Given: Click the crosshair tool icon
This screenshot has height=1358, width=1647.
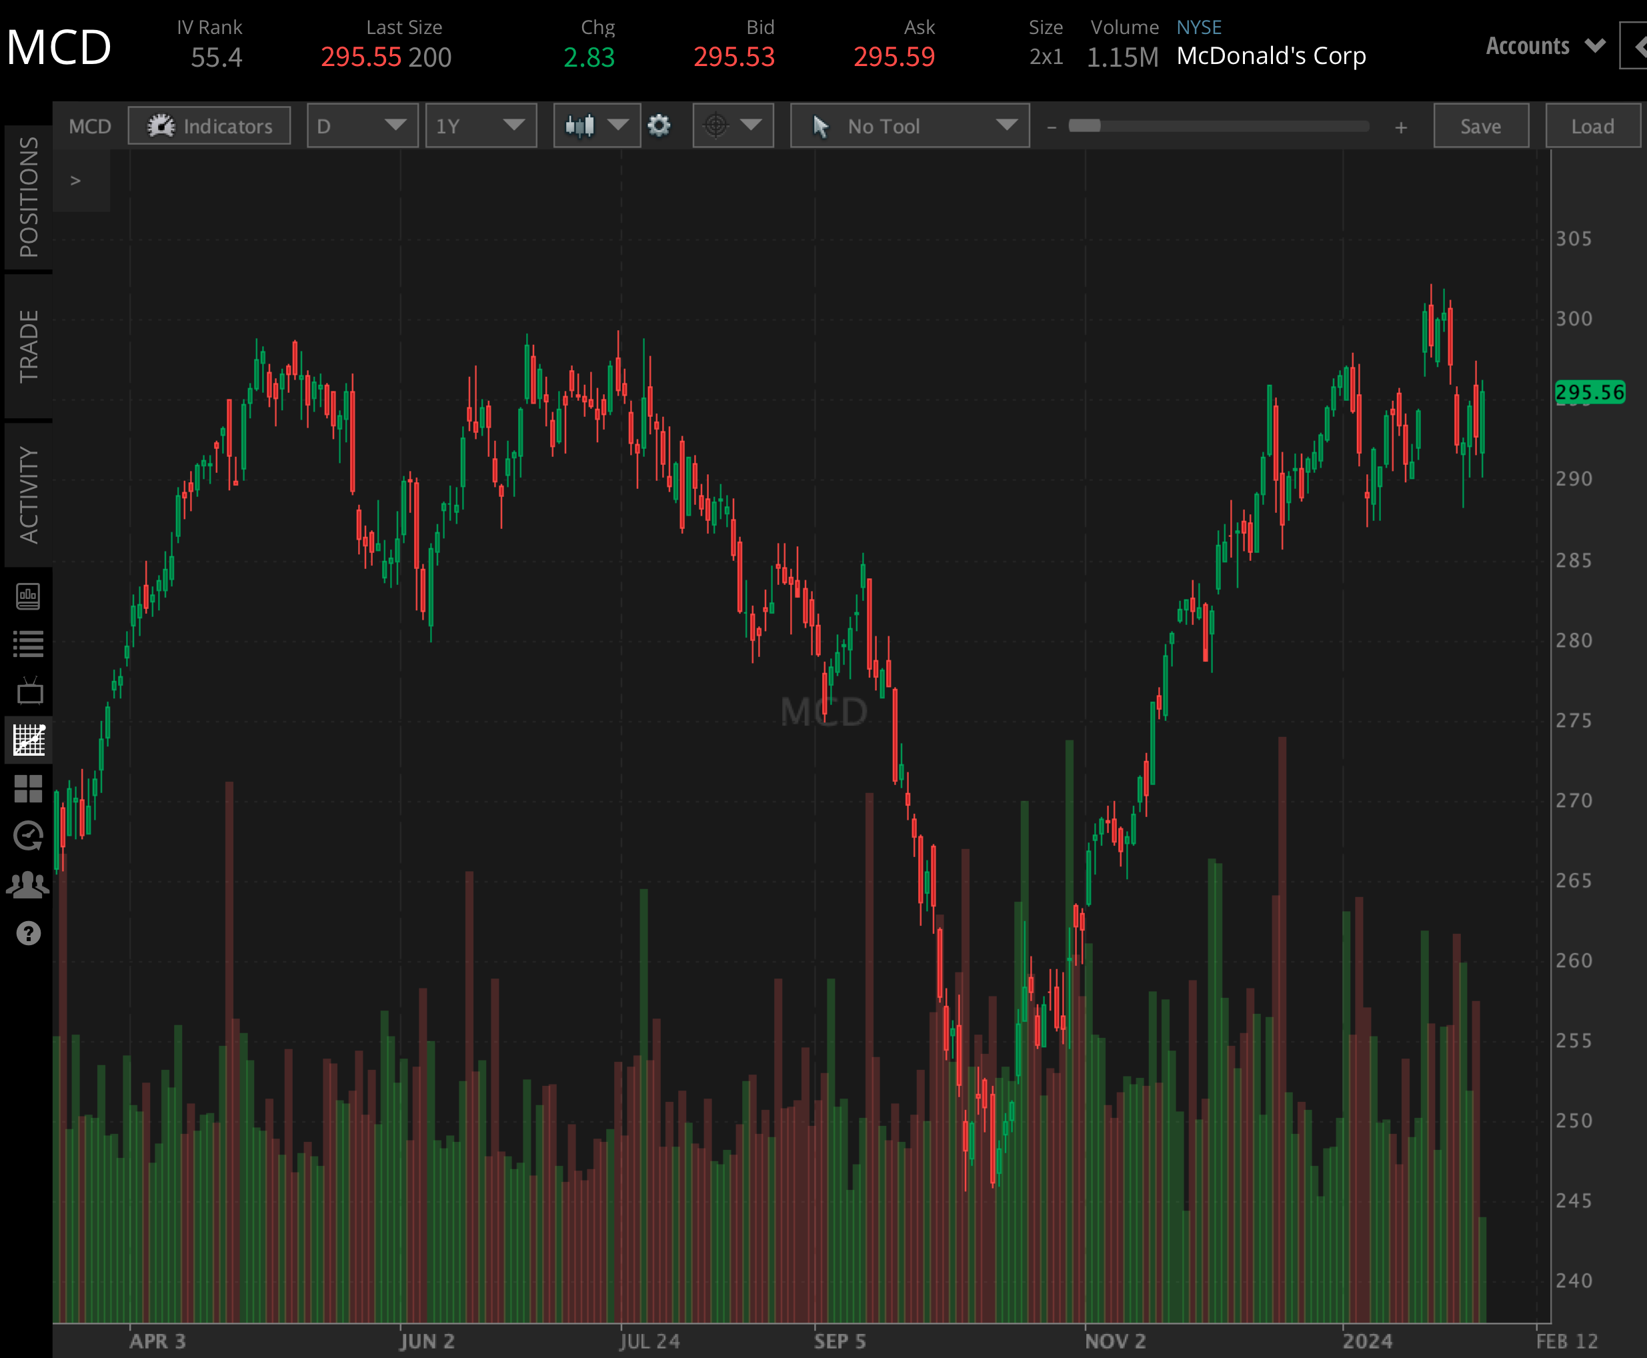Looking at the screenshot, I should 717,125.
